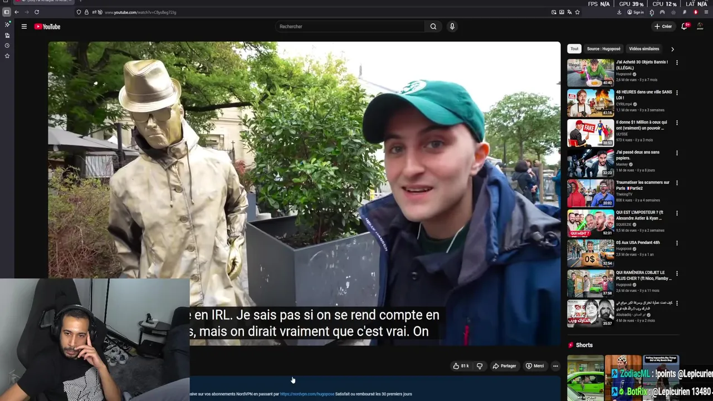The width and height of the screenshot is (713, 401).
Task: Open options for QUI EST L'IMPOSTEUR video
Action: 677,213
